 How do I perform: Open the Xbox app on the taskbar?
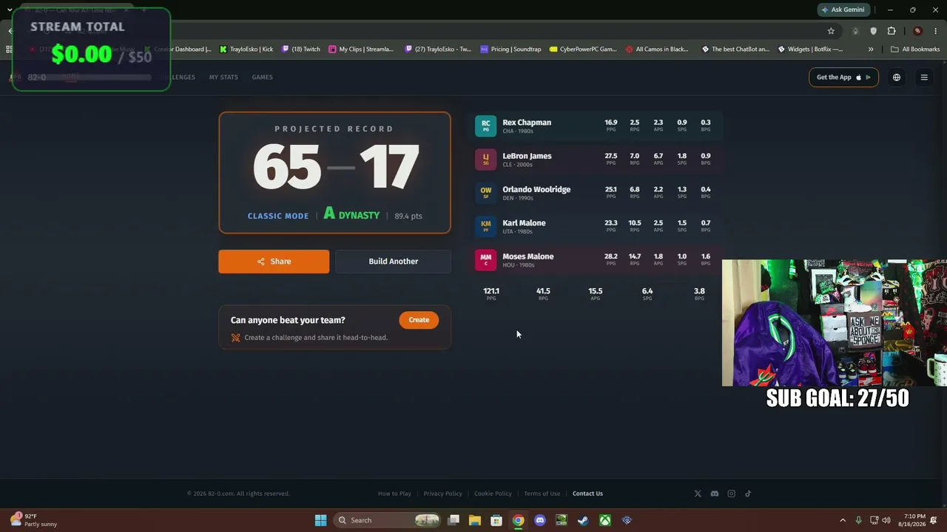[x=605, y=520]
